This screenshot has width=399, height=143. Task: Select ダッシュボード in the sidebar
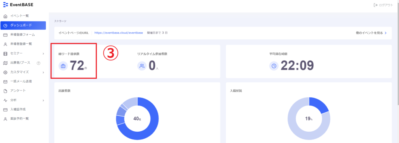pos(23,25)
